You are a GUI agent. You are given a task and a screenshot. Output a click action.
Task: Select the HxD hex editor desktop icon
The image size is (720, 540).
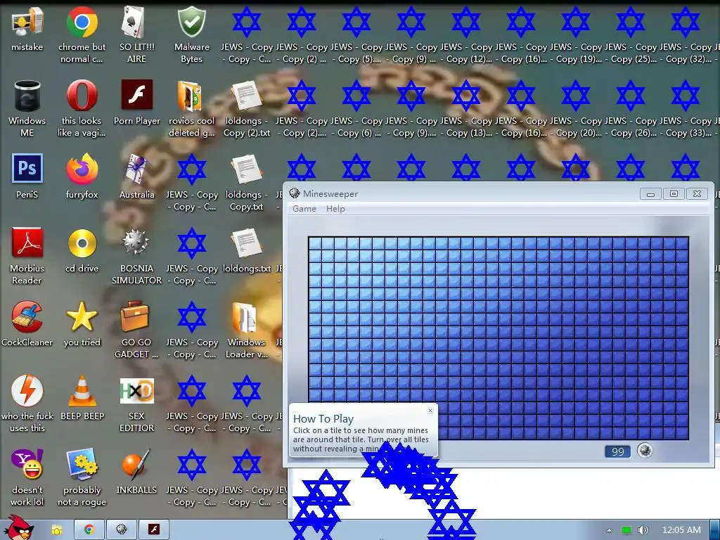point(137,404)
